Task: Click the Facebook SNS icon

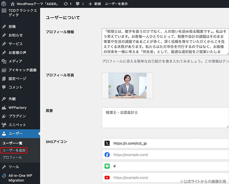Action: tap(107, 155)
